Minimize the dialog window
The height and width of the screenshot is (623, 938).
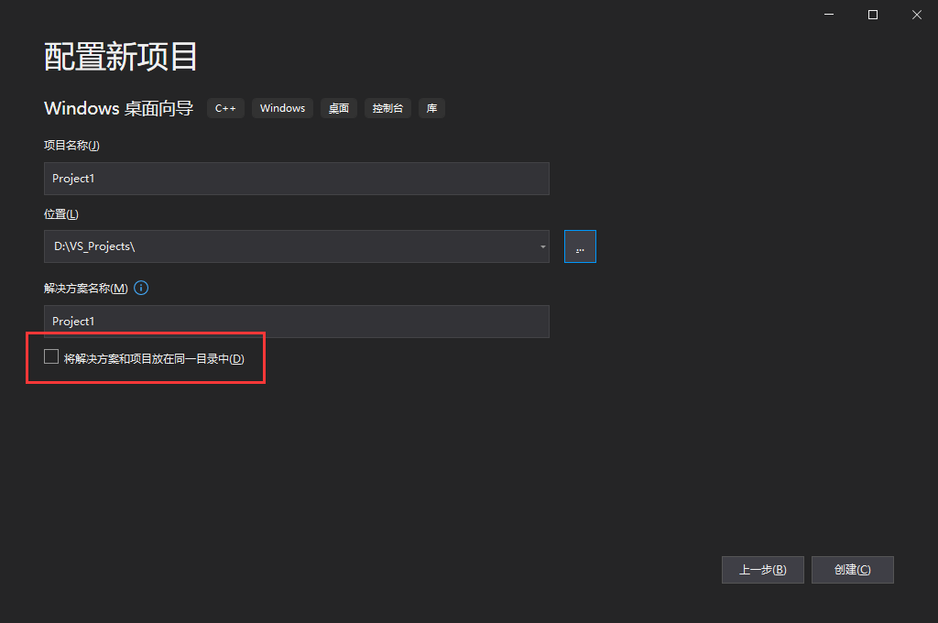[829, 15]
